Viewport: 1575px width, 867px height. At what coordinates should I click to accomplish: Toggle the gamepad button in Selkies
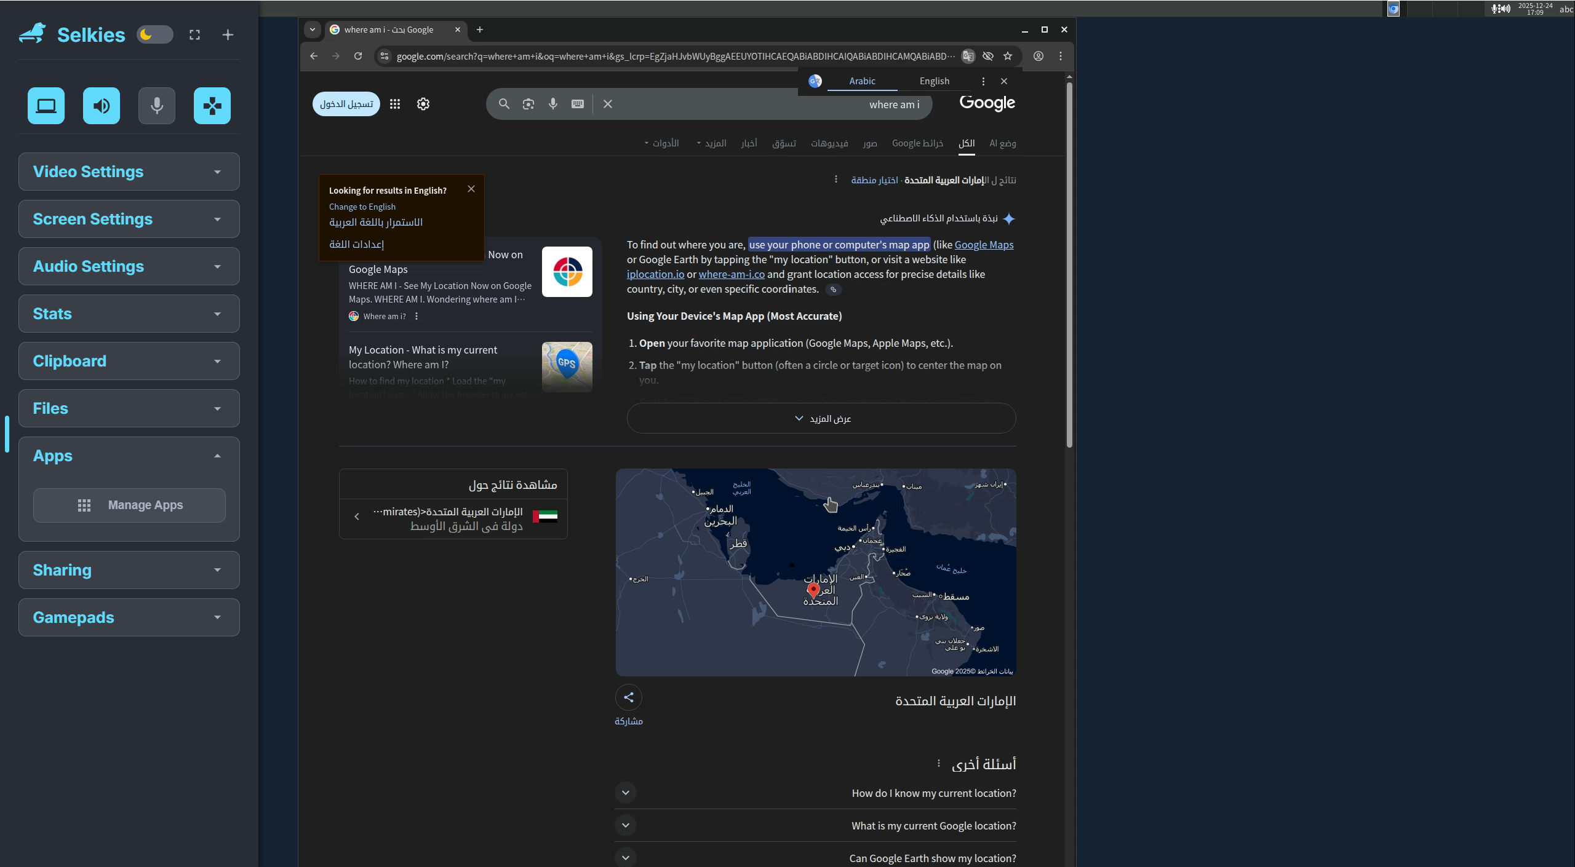coord(212,106)
